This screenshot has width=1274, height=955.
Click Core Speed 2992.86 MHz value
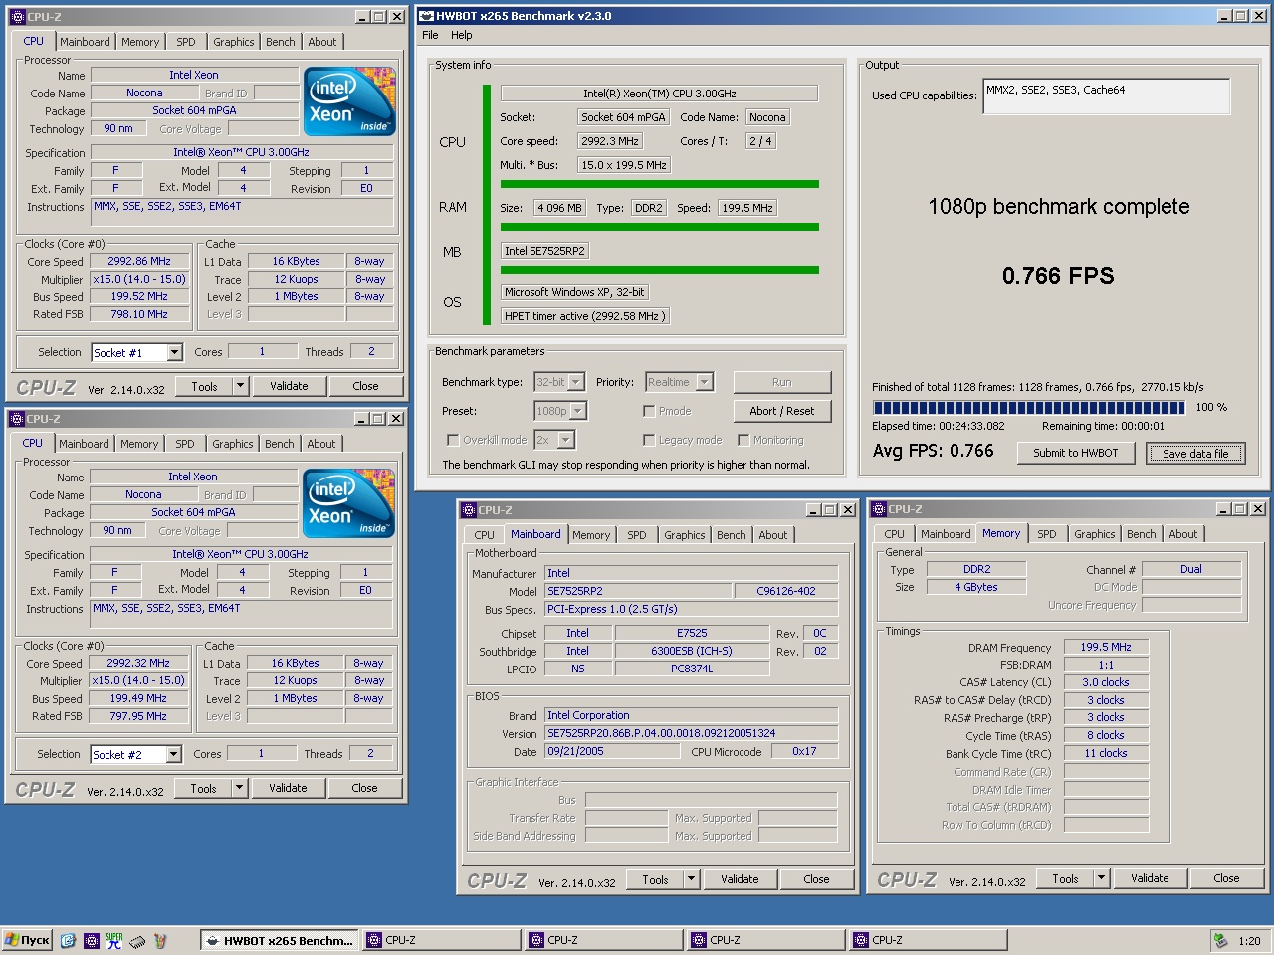point(139,262)
